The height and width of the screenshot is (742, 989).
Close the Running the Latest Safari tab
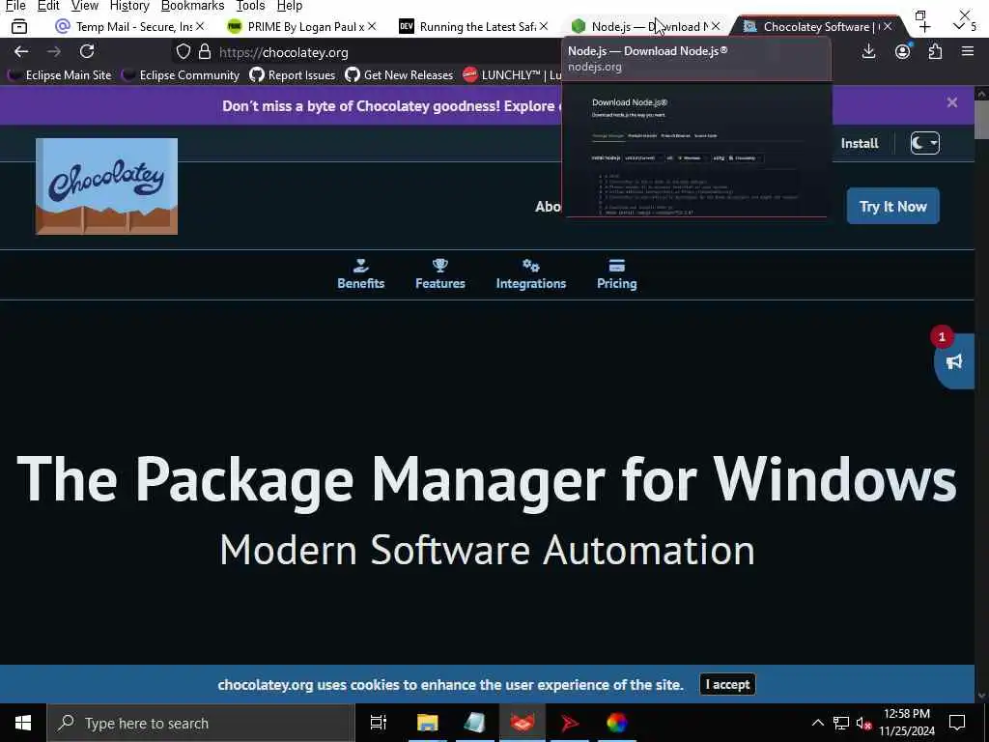tap(544, 26)
